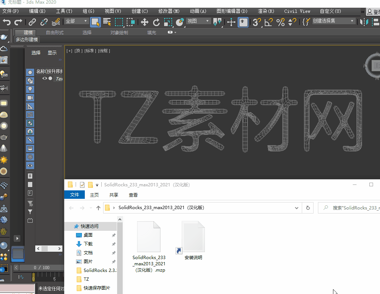Select the SolidRocks .mzp file
Viewport: 380px width, 294px height.
[x=149, y=247]
